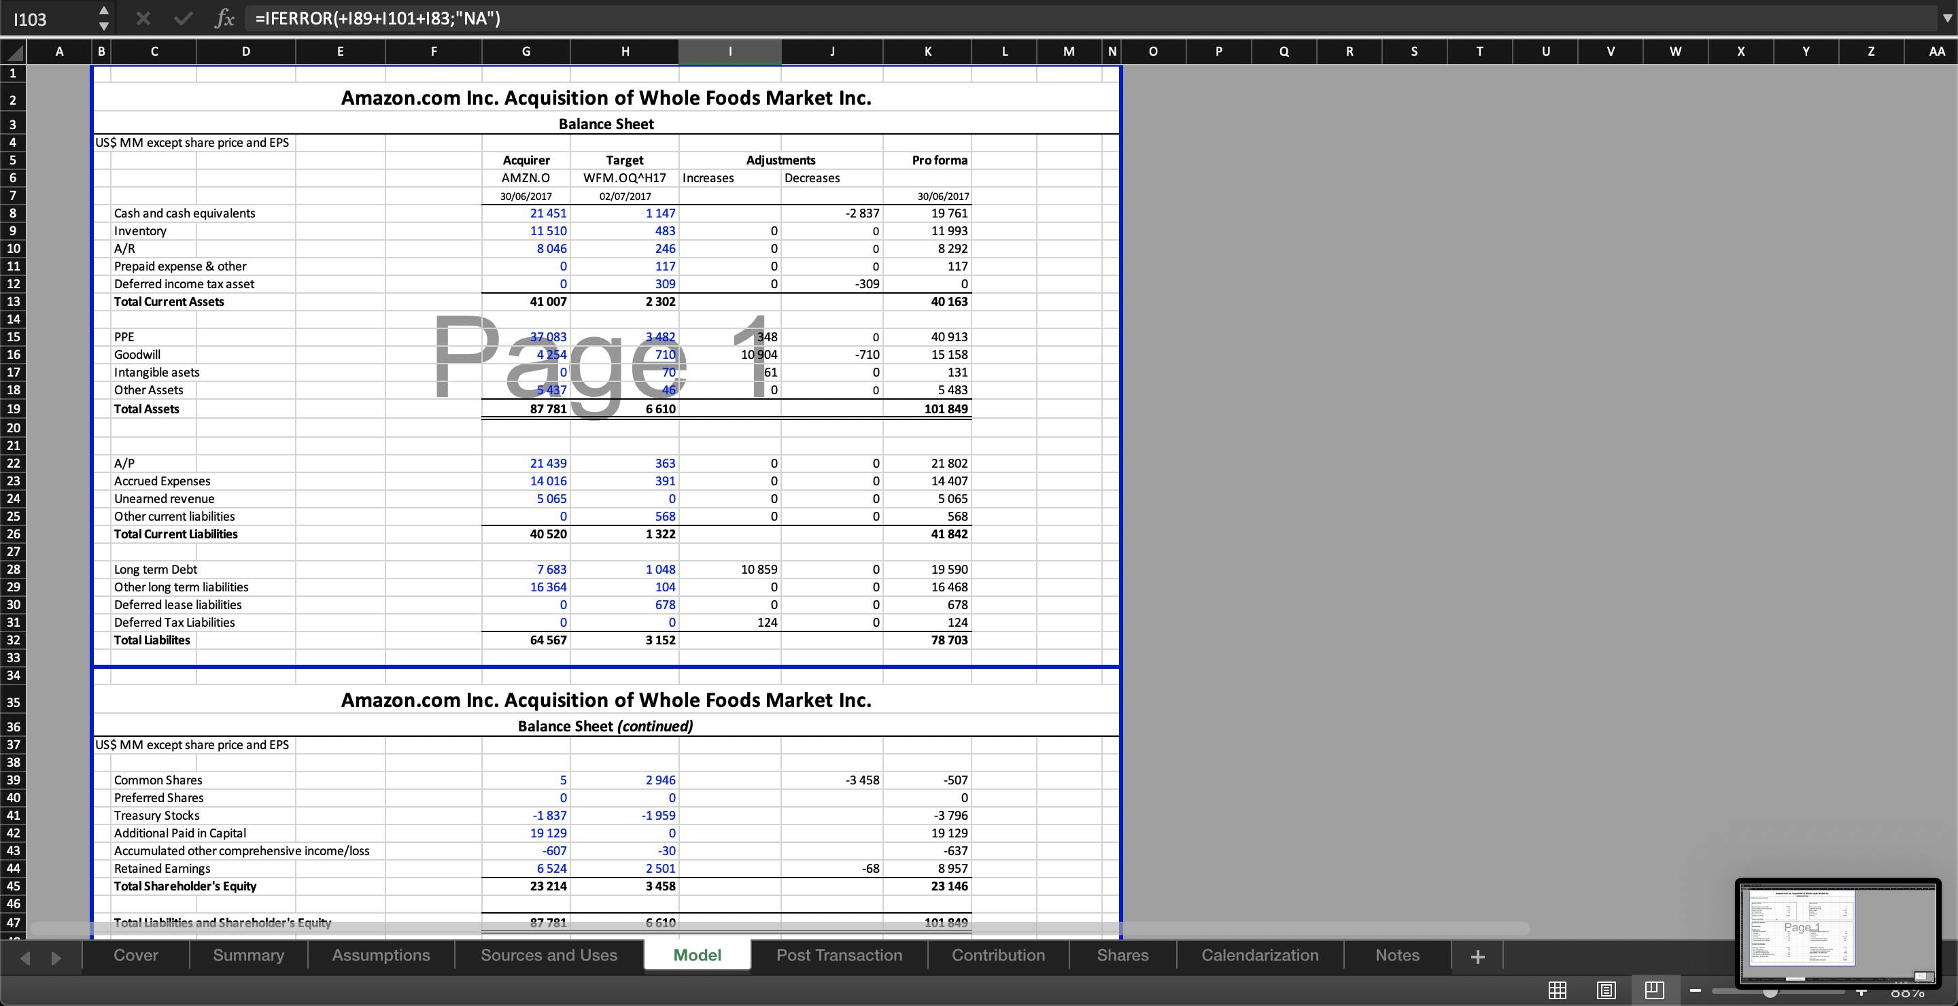Select column K header
This screenshot has height=1006, width=1958.
click(927, 52)
